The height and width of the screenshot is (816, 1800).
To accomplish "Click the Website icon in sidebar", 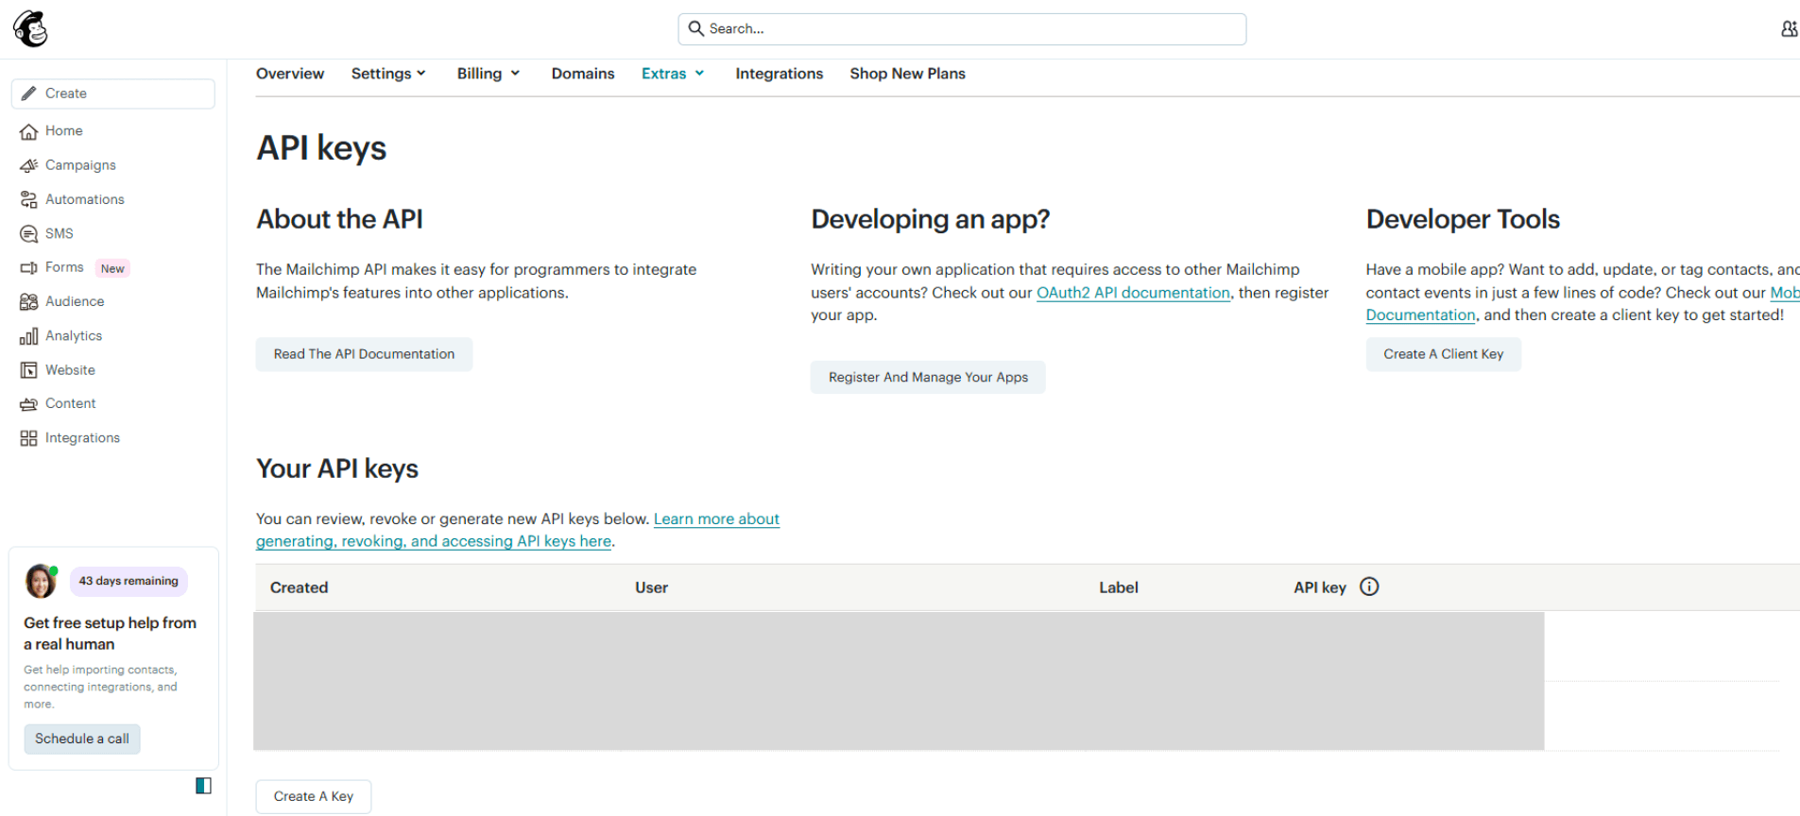I will [x=29, y=370].
